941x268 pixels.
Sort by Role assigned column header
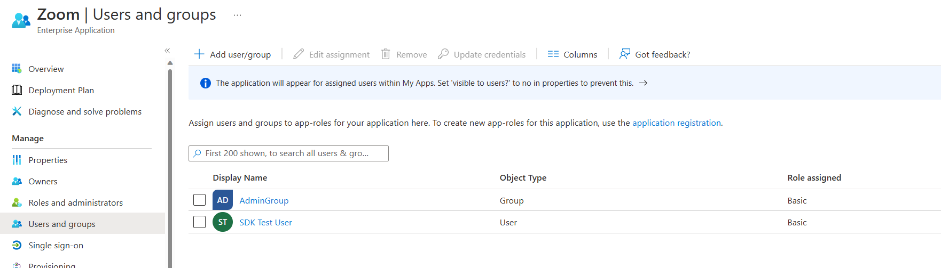click(814, 177)
